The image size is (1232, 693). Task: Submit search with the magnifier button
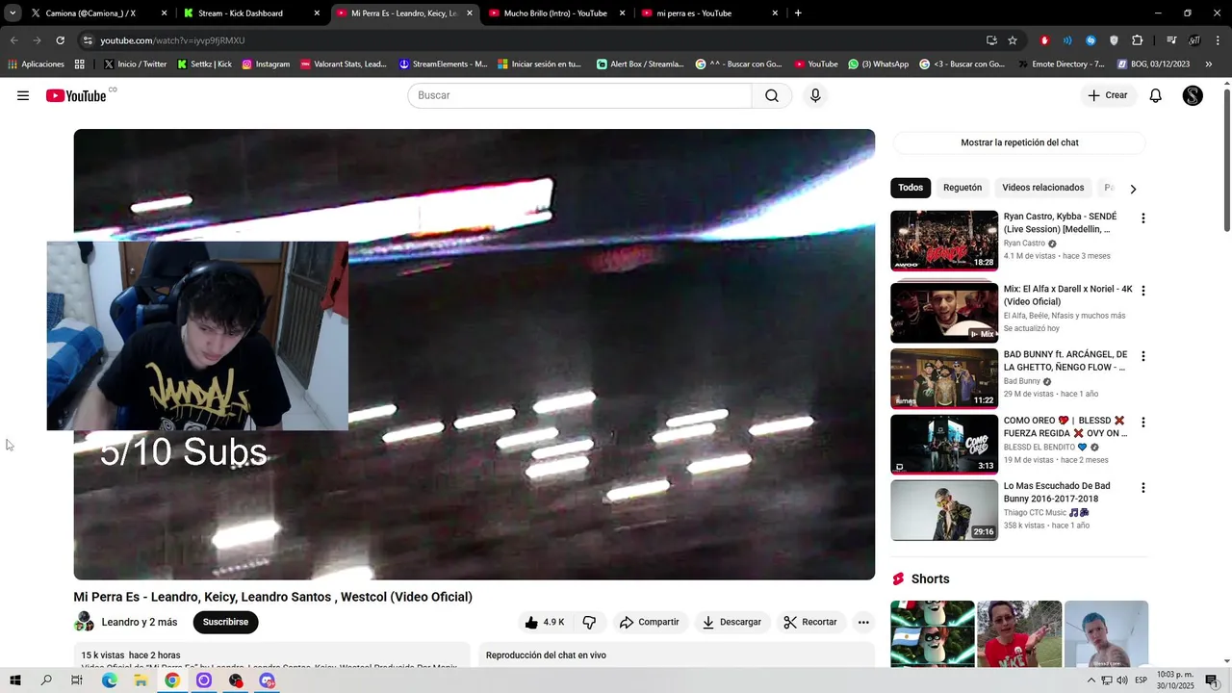(x=772, y=95)
